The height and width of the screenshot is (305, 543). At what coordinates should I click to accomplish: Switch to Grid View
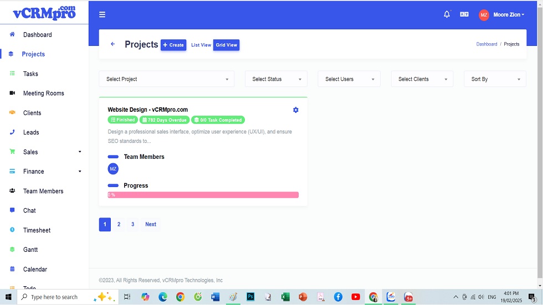pyautogui.click(x=226, y=45)
